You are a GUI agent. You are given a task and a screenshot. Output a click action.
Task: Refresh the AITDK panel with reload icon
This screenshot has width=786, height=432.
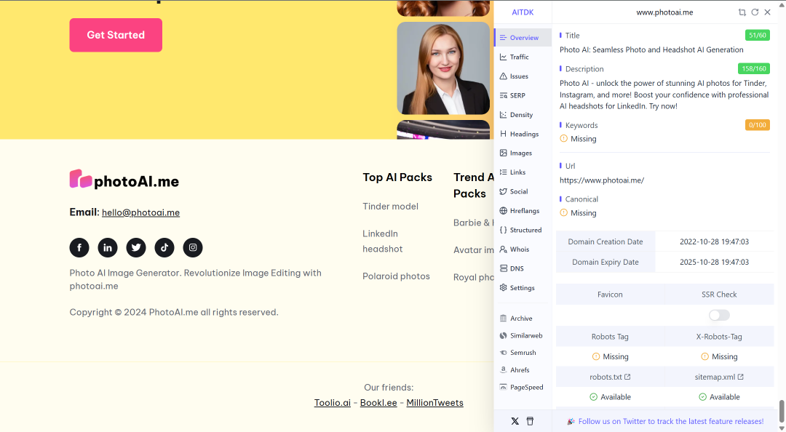pos(755,12)
